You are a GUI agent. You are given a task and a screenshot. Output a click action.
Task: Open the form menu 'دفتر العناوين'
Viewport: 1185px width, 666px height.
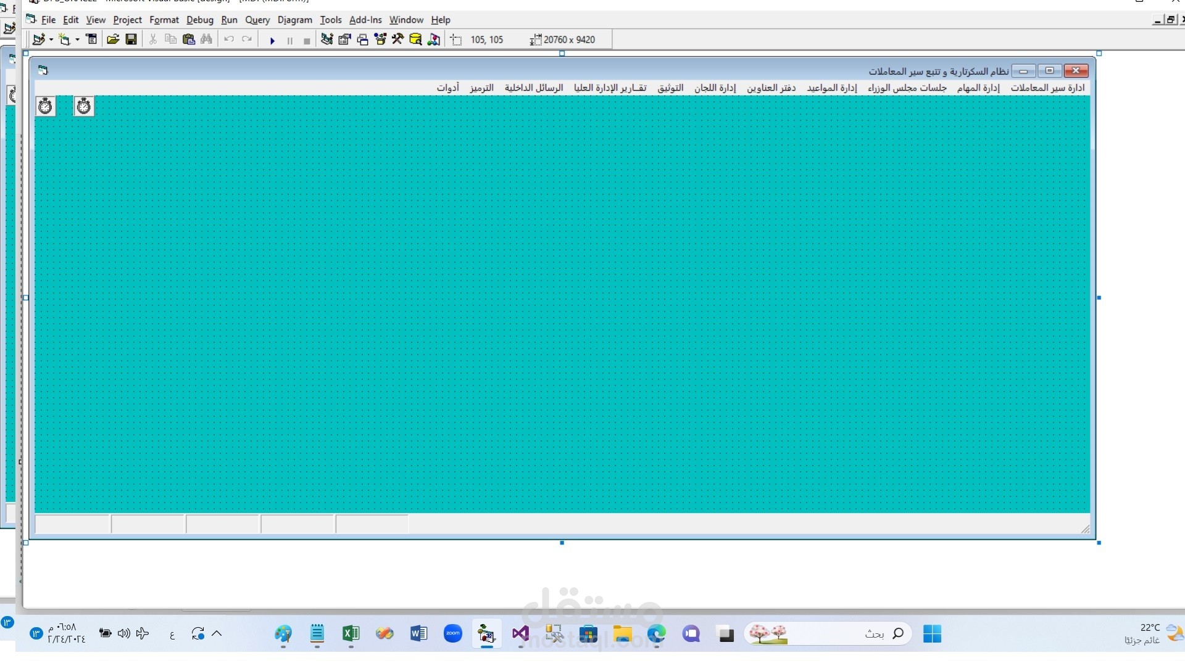click(771, 88)
